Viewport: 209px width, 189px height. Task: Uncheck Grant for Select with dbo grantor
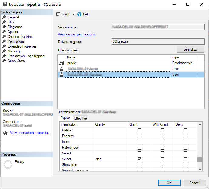click(x=139, y=159)
